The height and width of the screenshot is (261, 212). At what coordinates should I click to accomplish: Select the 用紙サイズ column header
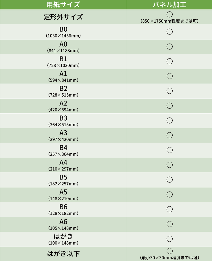pos(63,5)
